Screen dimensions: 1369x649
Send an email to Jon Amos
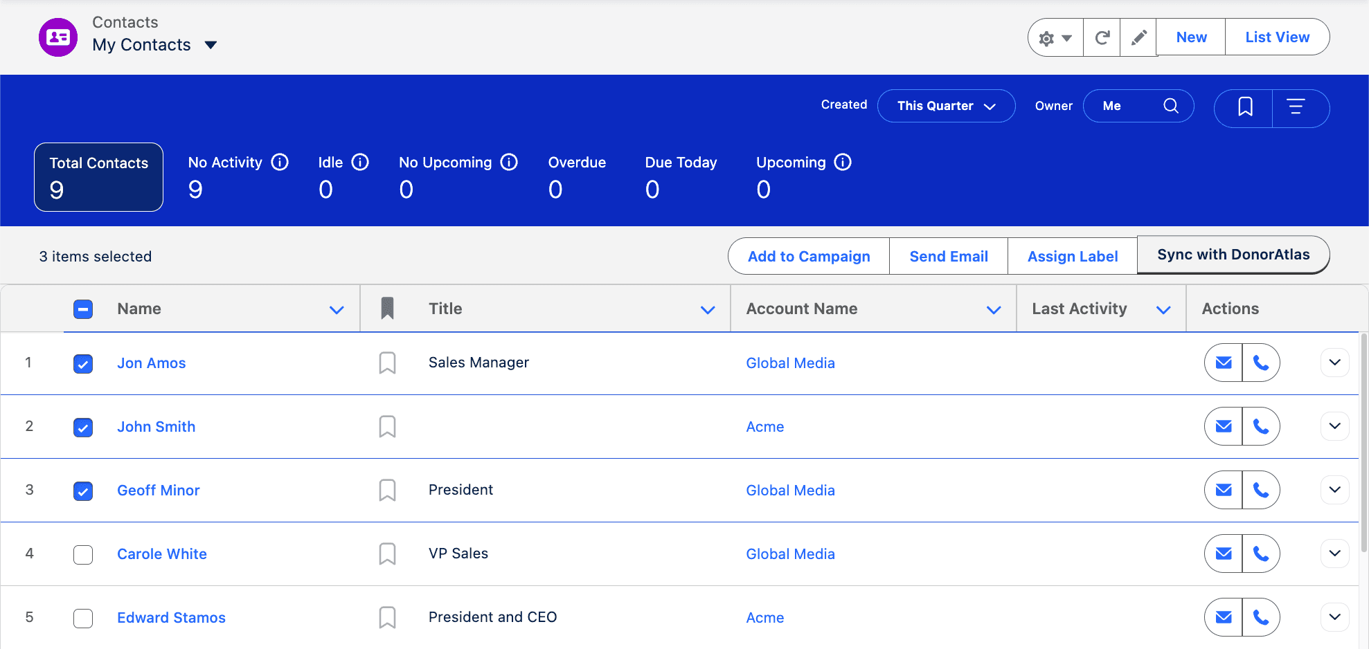pyautogui.click(x=1222, y=362)
